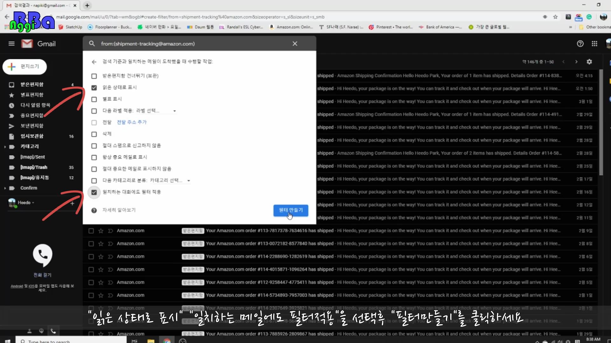Screen dimensions: 611x343
Task: Open the 라벨 선택 dropdown
Action: coord(156,111)
